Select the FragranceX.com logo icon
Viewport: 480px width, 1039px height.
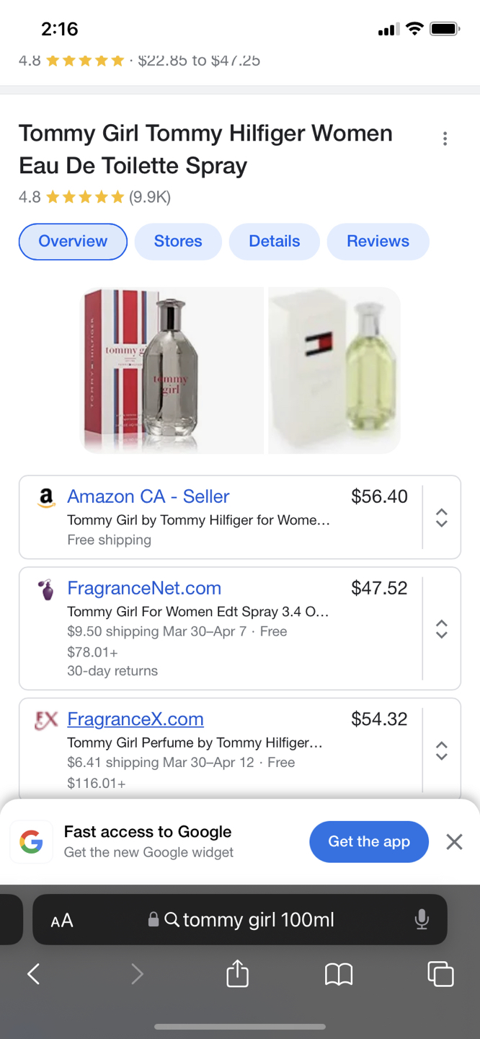tap(45, 720)
